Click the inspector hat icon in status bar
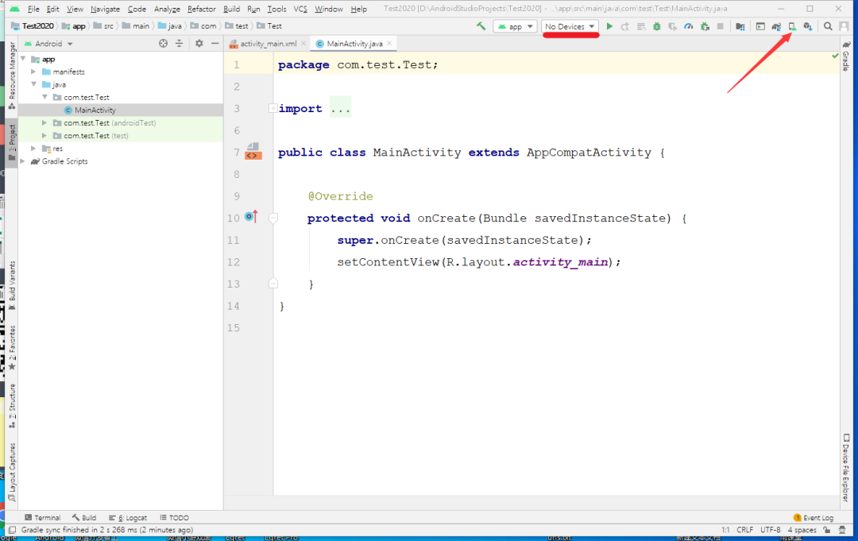The width and height of the screenshot is (858, 541). pos(843,530)
